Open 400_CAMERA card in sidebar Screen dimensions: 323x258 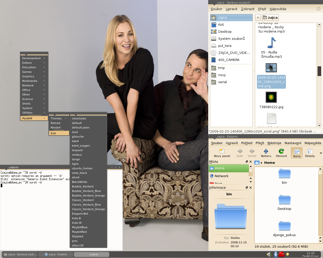pyautogui.click(x=231, y=60)
